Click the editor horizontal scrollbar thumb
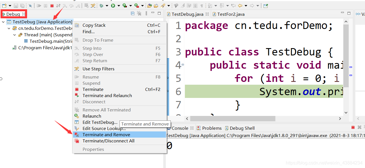The image size is (365, 168). coord(233,119)
